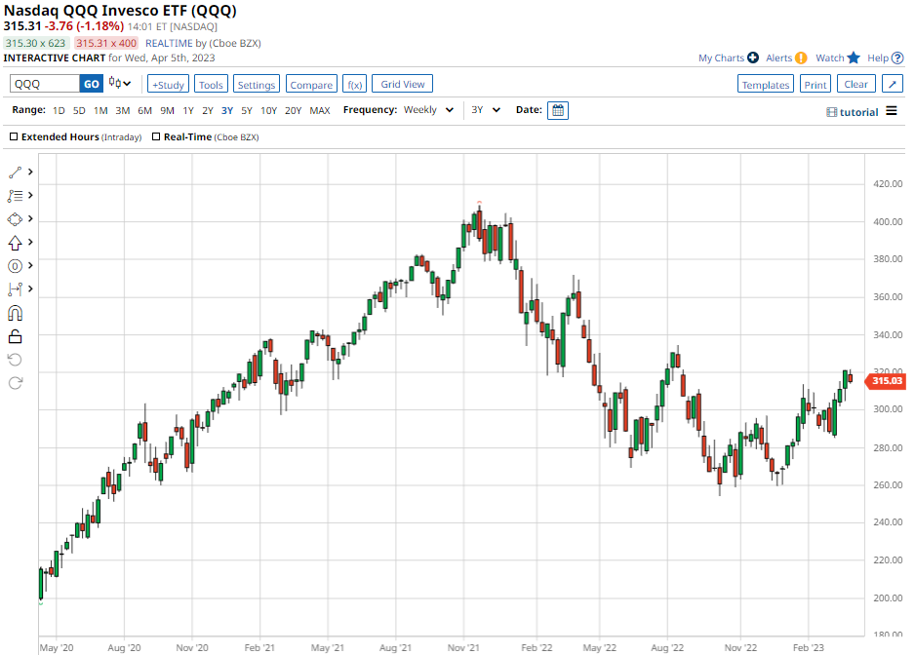
Task: Click the tutorial film icon
Action: pyautogui.click(x=831, y=112)
